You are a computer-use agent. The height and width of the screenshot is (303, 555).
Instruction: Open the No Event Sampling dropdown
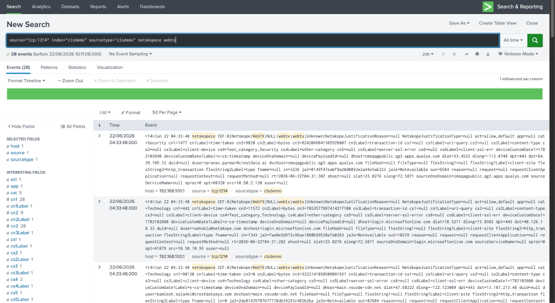(130, 54)
